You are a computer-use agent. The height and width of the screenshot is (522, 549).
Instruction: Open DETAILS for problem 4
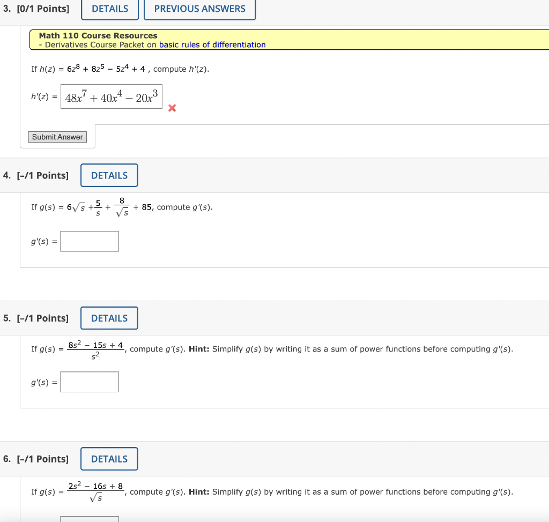tap(109, 175)
